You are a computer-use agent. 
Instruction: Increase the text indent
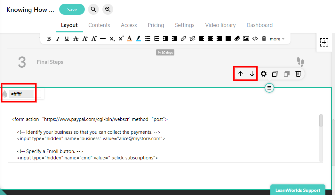[165, 38]
